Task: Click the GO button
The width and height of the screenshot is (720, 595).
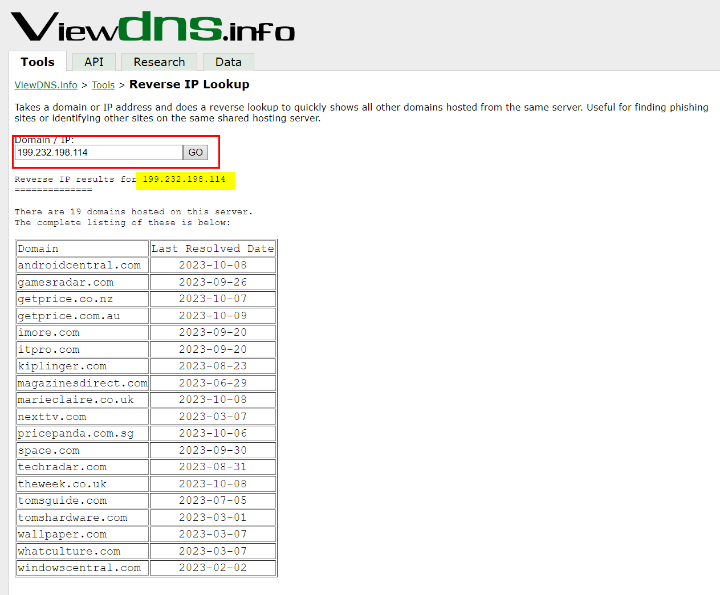Action: 196,152
